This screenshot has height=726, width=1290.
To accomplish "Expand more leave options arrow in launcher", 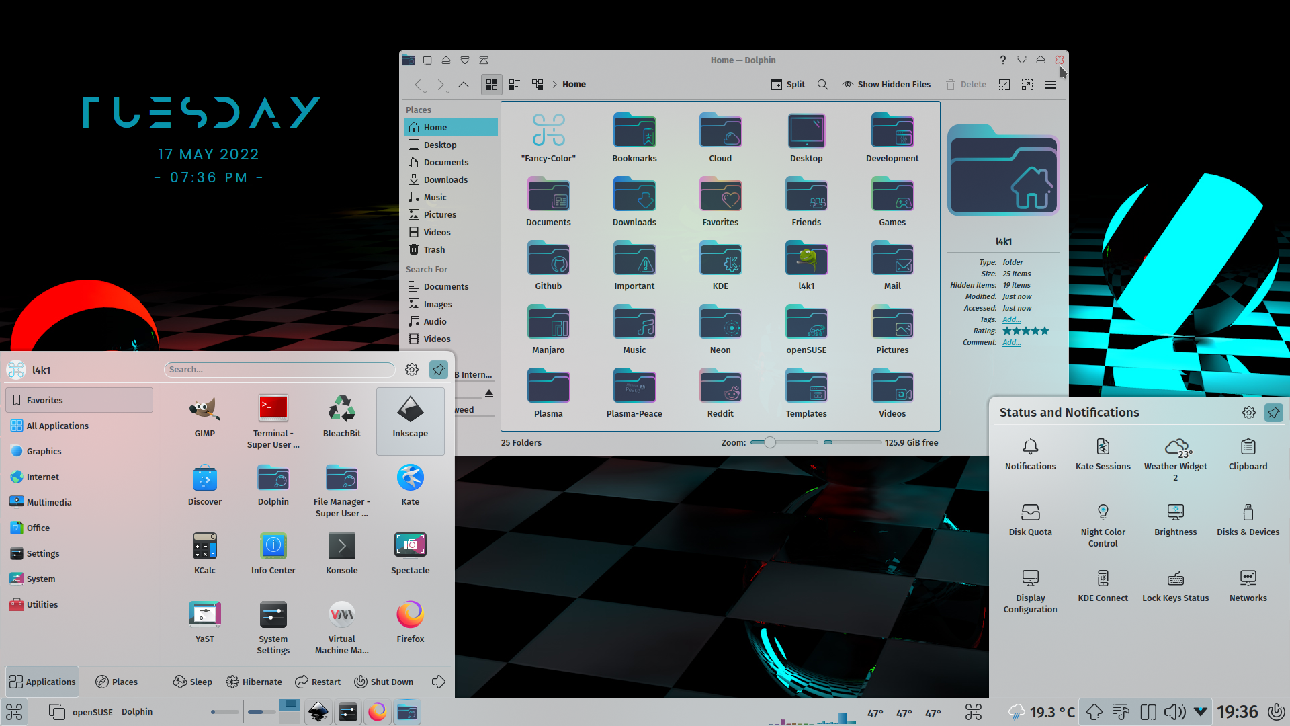I will pyautogui.click(x=439, y=682).
